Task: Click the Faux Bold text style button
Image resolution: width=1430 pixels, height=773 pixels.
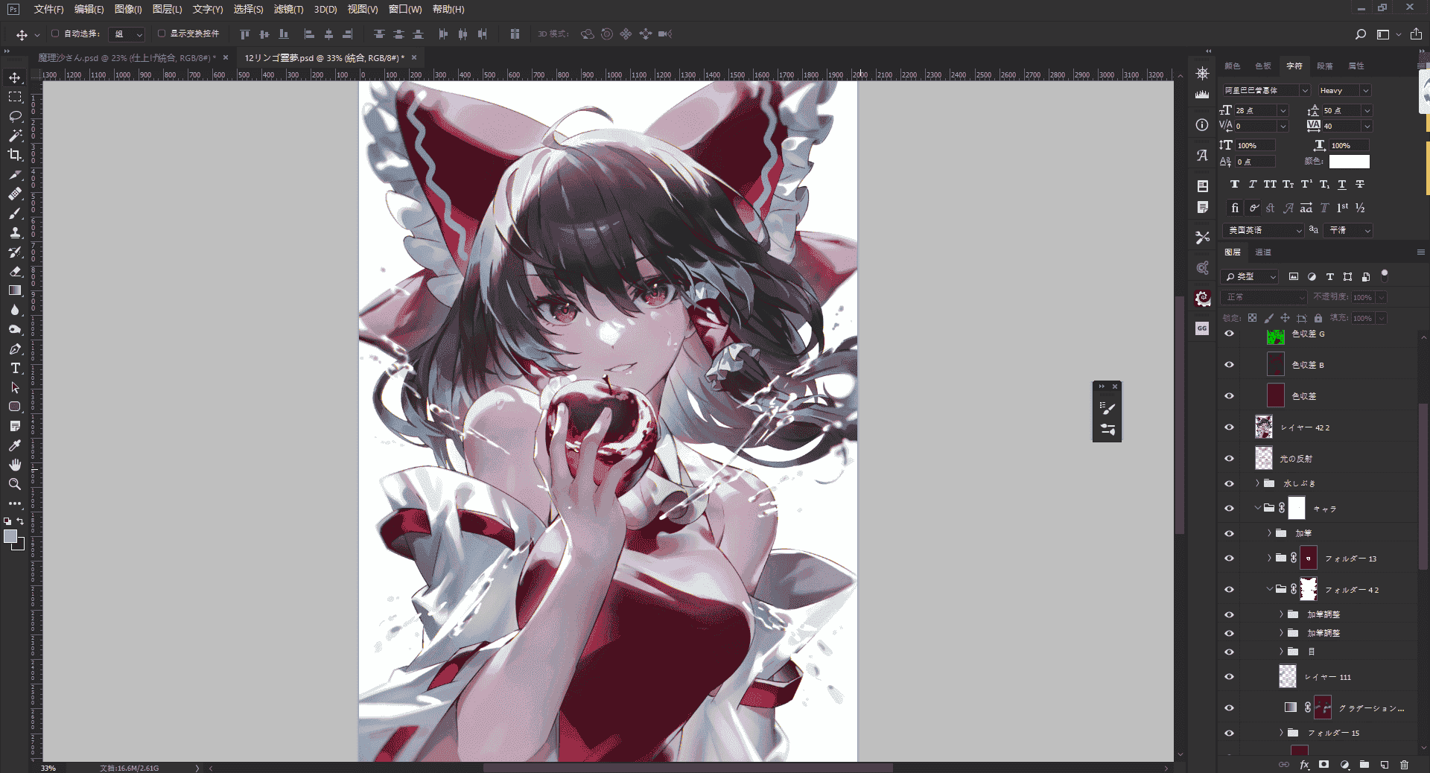Action: (x=1234, y=184)
